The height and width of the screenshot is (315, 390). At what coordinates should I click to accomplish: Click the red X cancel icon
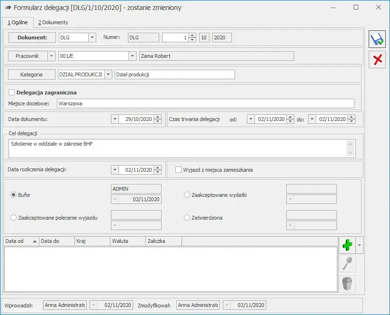(377, 59)
